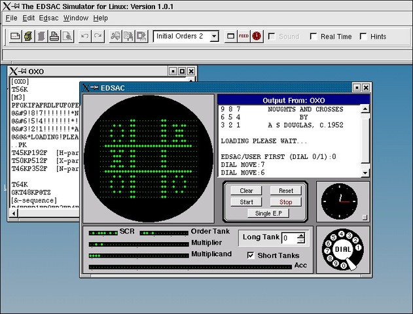Click the New tape toolbar icon
This screenshot has height=314, width=413.
click(x=15, y=37)
